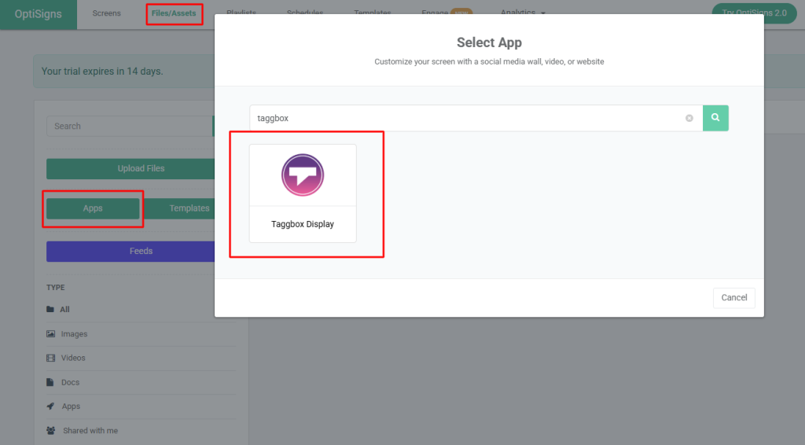The height and width of the screenshot is (445, 805).
Task: Expand the Analytics dropdown menu
Action: pyautogui.click(x=523, y=13)
